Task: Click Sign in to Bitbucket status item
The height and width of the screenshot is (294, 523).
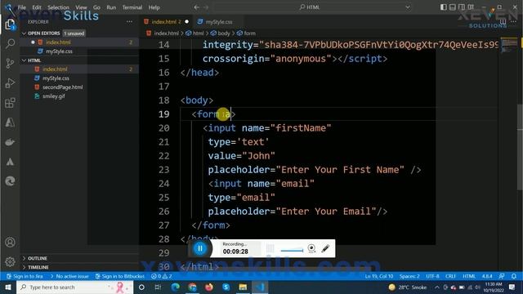Action: tap(119, 276)
